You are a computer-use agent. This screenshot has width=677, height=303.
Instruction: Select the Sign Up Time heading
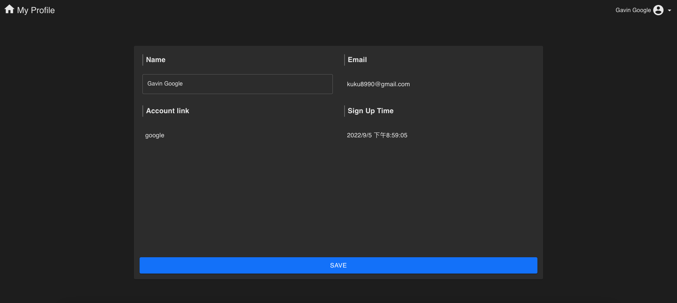point(370,111)
